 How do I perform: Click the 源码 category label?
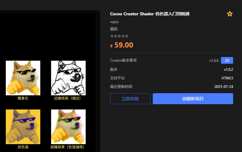click(114, 29)
